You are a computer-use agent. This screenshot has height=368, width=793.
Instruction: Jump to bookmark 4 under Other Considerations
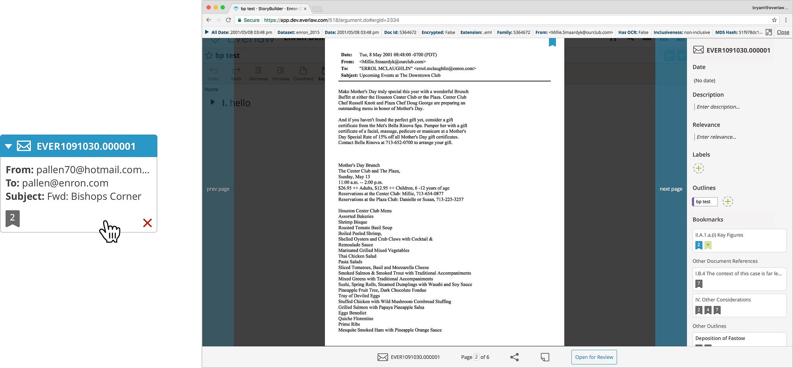coord(708,310)
